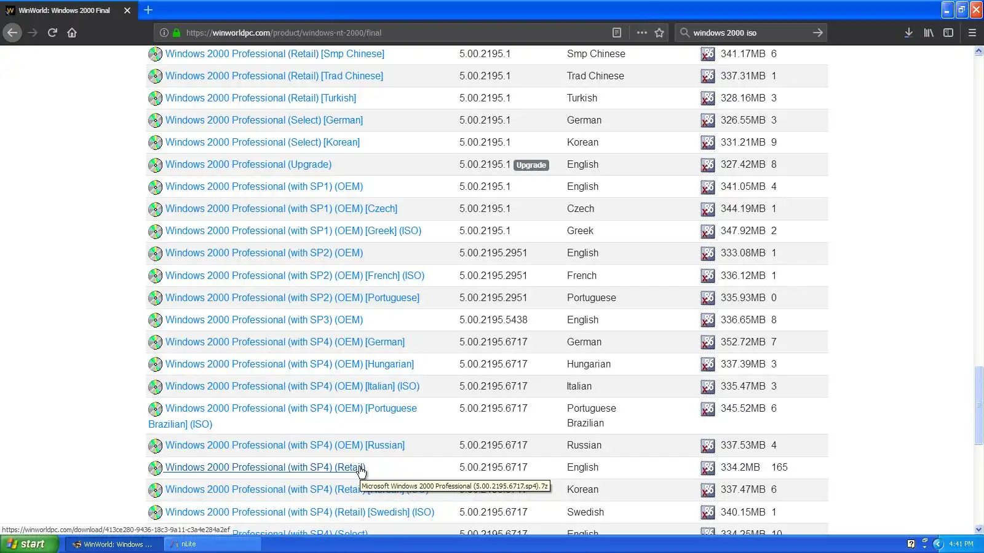The width and height of the screenshot is (984, 553).
Task: Open Professional (with SP4) (OEM) [Italian] (ISO) link
Action: click(x=292, y=386)
